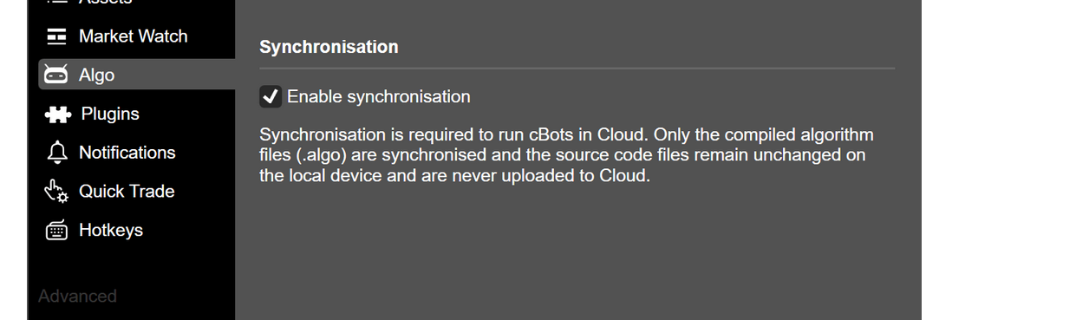The image size is (1089, 320).
Task: Click the Market Watch list icon
Action: click(56, 36)
